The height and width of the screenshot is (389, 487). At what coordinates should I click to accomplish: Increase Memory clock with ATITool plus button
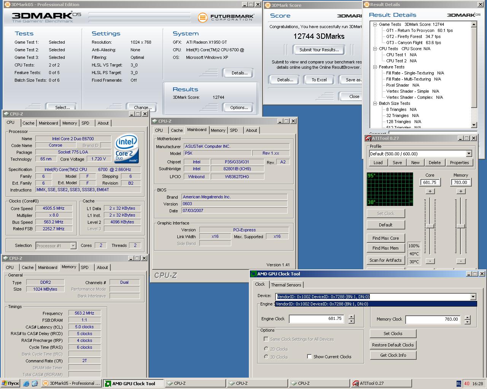click(461, 191)
